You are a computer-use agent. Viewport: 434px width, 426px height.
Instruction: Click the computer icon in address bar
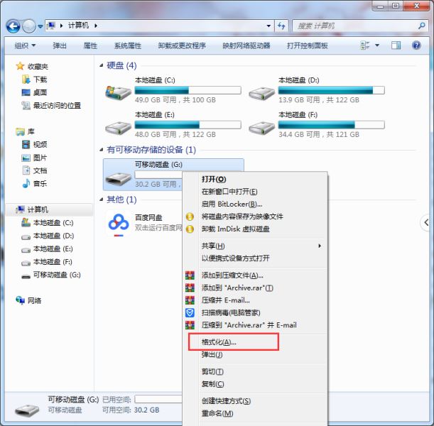point(51,26)
